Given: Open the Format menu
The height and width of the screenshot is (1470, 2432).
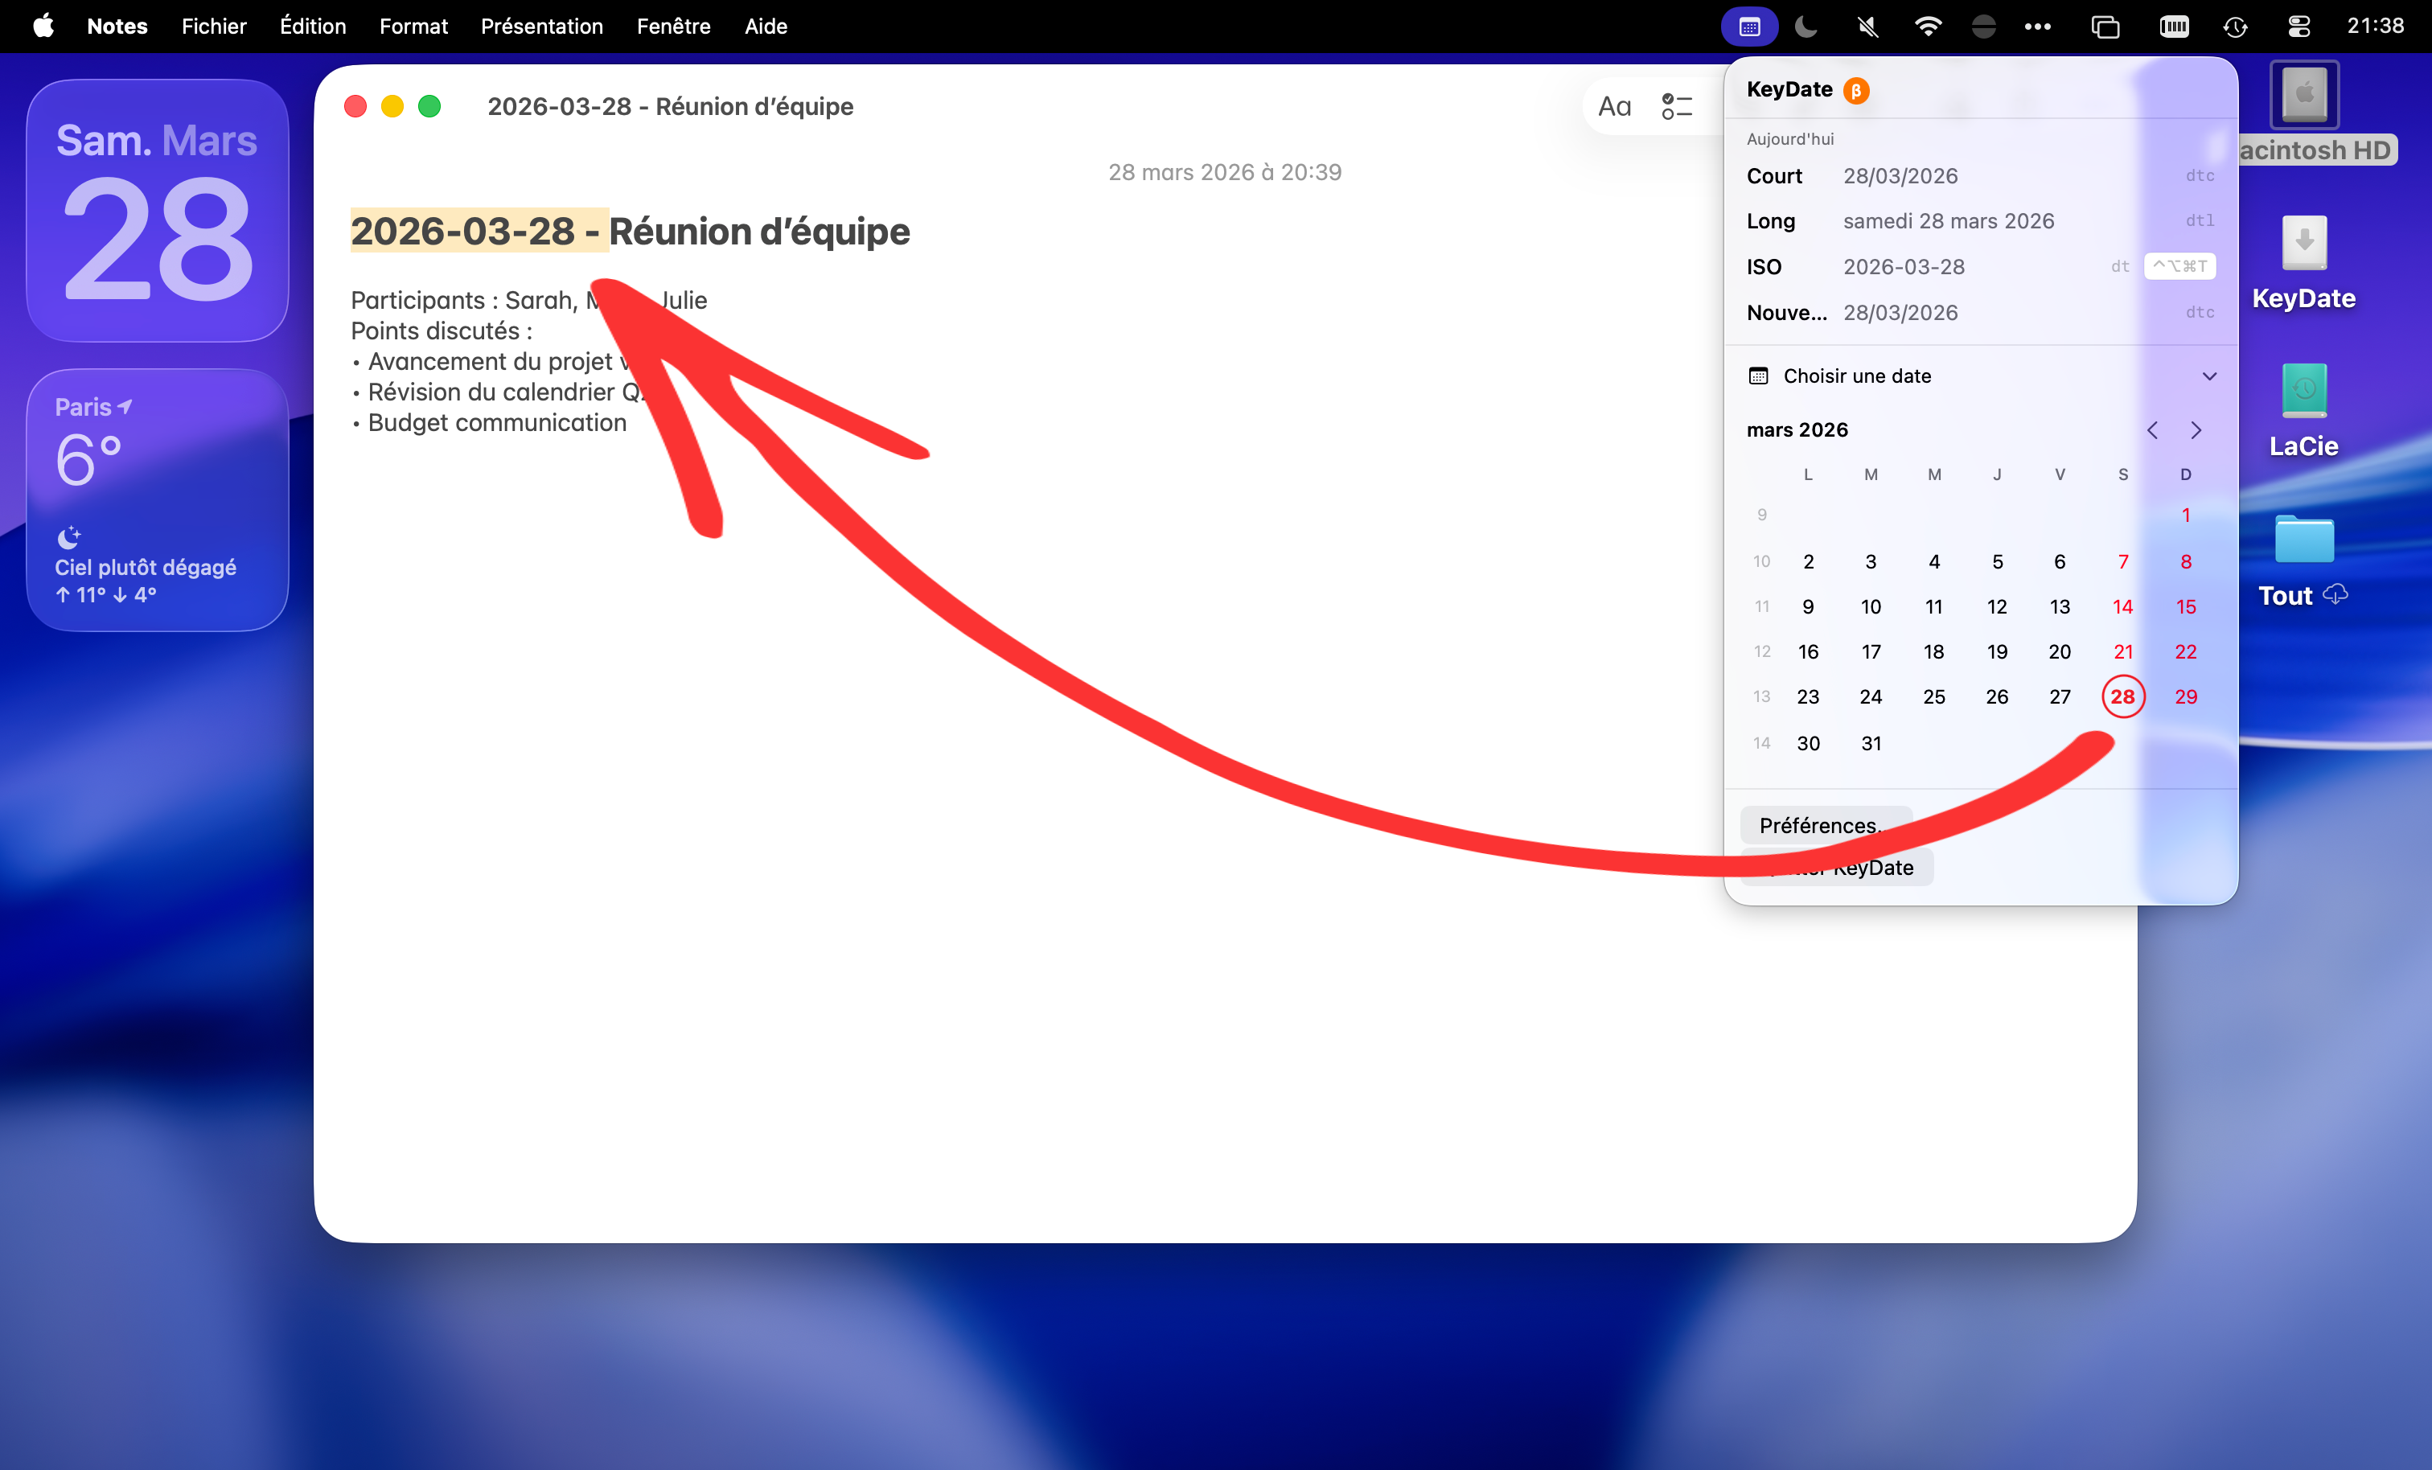Looking at the screenshot, I should point(413,27).
